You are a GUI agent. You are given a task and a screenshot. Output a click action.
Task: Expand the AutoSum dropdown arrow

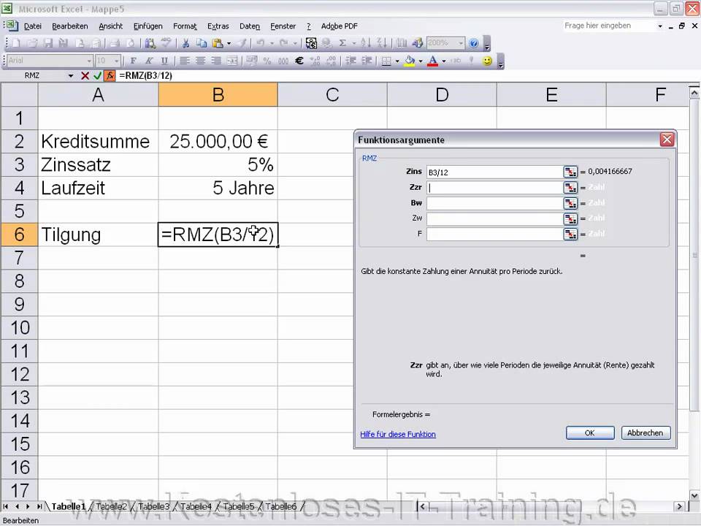tap(353, 43)
